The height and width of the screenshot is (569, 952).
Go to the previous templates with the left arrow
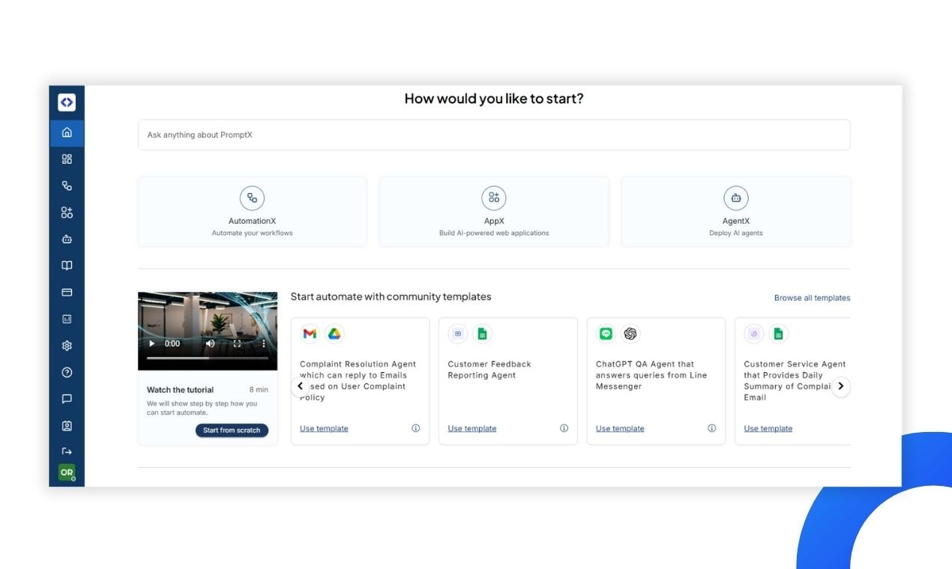click(300, 386)
